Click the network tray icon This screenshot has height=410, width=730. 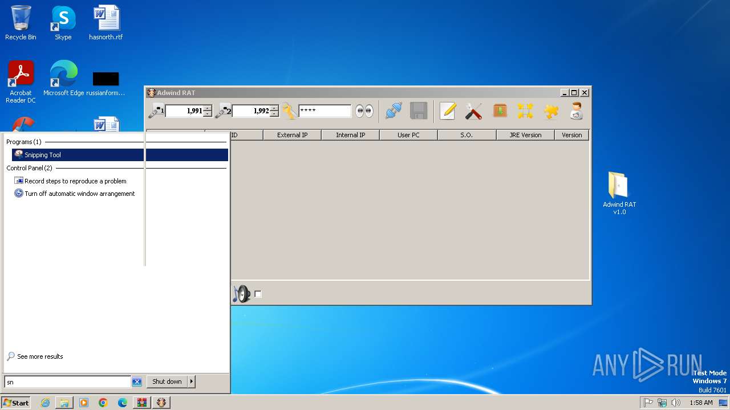[x=662, y=403]
